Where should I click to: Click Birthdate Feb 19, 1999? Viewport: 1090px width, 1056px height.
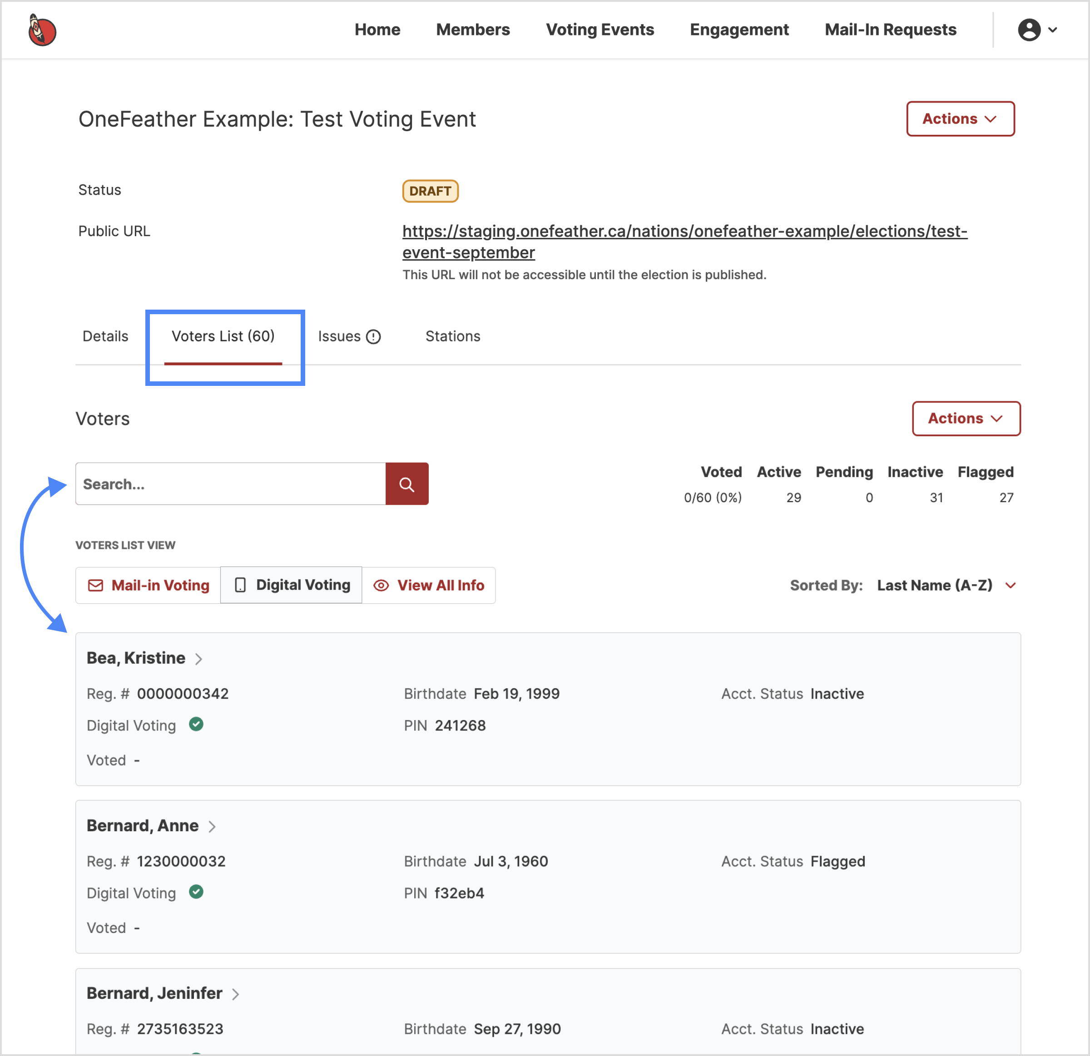point(517,694)
